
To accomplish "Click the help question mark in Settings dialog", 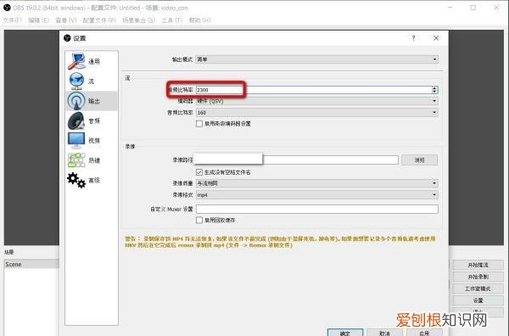I will point(413,38).
